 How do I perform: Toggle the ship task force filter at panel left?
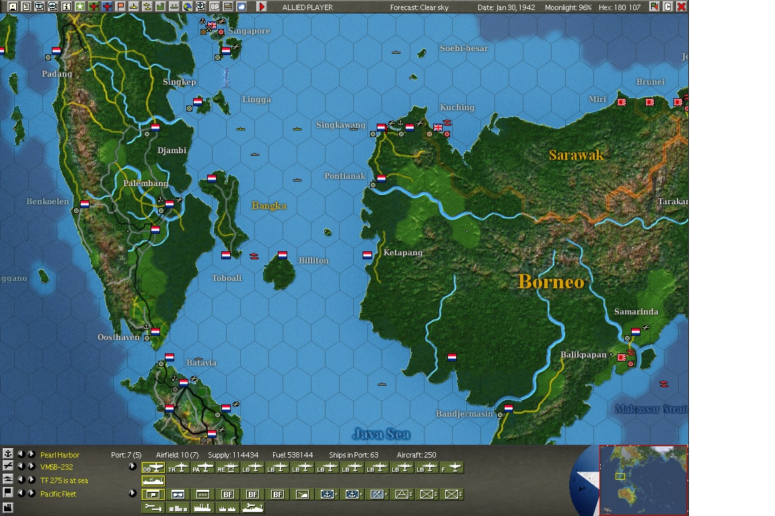coord(8,480)
